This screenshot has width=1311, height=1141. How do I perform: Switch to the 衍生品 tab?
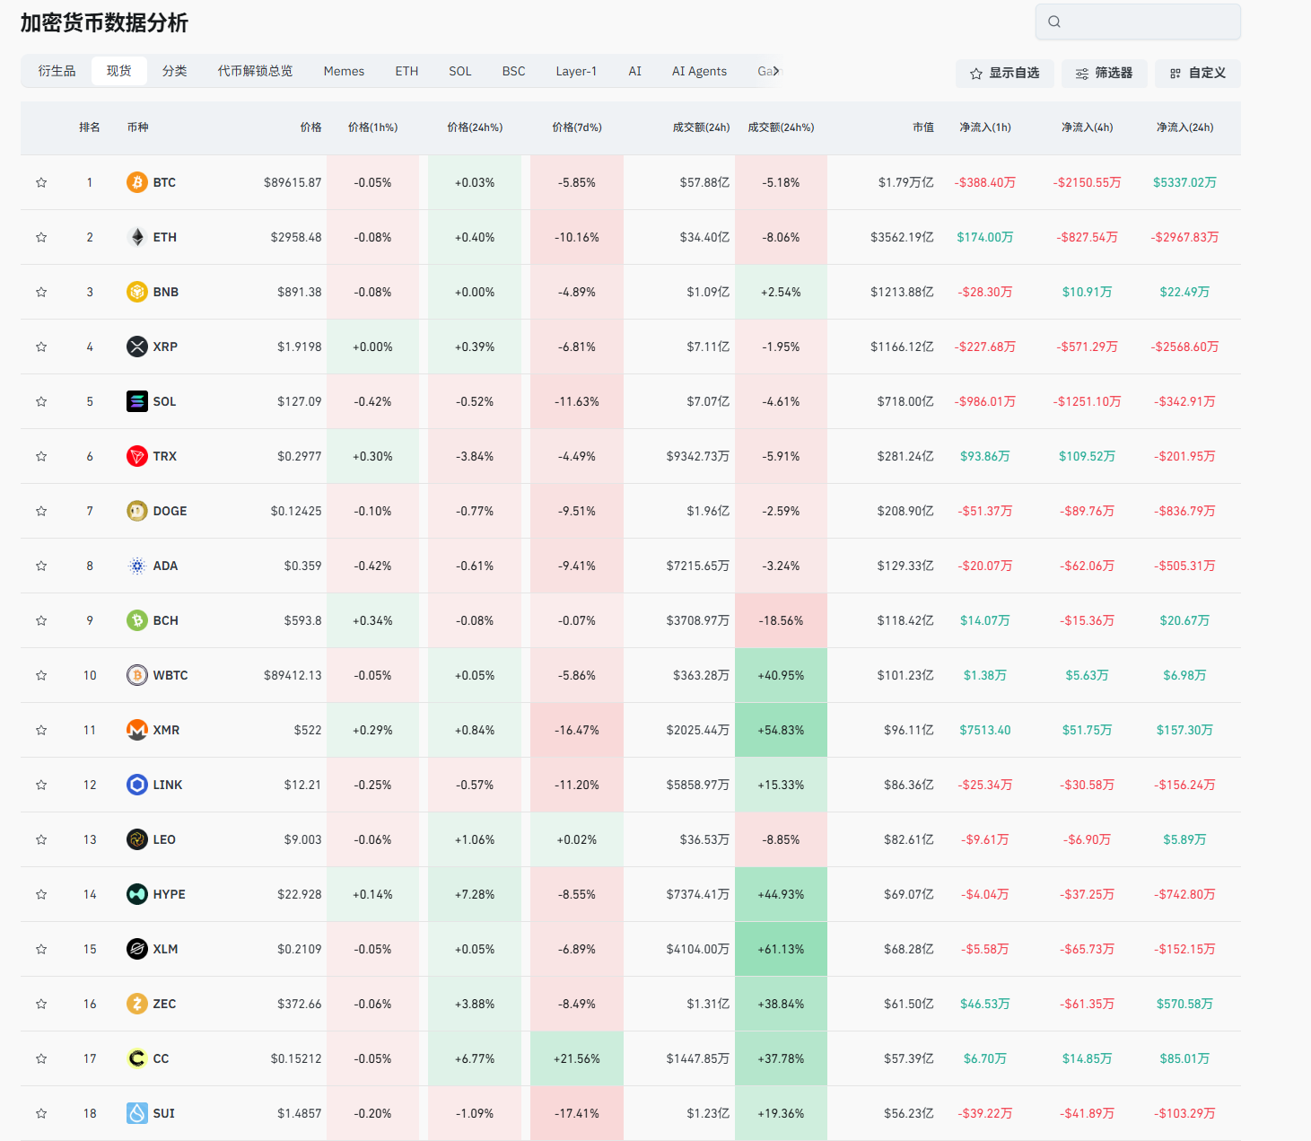(57, 71)
